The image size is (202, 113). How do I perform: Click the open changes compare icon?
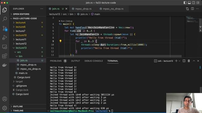pos(187,9)
